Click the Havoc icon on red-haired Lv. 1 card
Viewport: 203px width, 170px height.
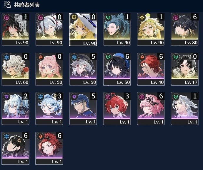pyautogui.click(x=108, y=96)
